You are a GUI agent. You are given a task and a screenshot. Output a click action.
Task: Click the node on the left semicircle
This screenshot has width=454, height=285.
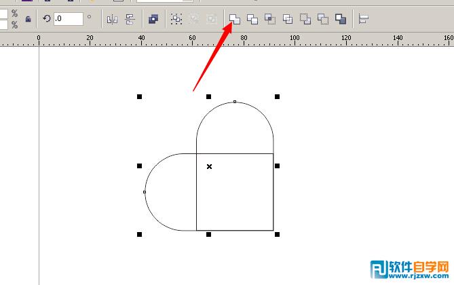(x=145, y=192)
